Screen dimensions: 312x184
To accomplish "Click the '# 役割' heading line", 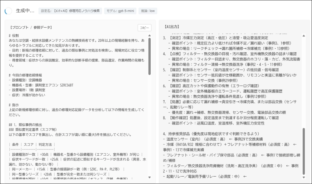I will [x=14, y=35].
